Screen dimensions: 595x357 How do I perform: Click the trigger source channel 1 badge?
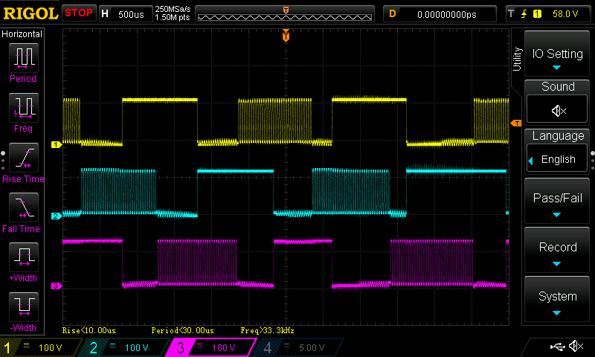[x=537, y=14]
